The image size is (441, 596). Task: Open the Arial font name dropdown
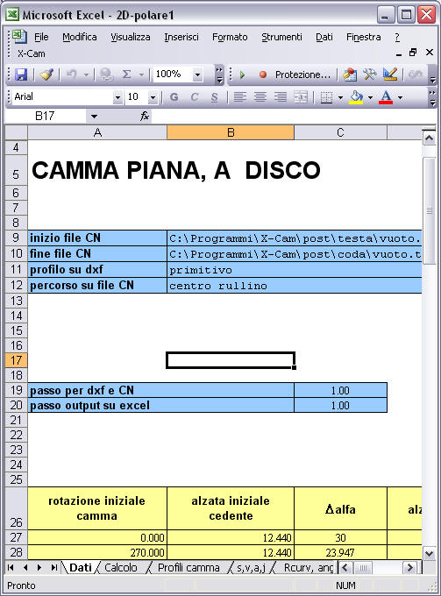117,97
